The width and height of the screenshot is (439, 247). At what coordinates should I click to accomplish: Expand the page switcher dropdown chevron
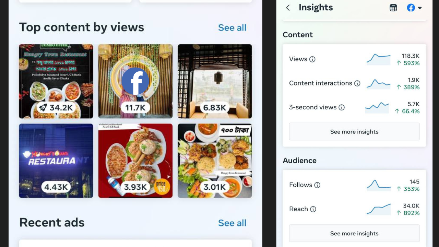[x=420, y=8]
